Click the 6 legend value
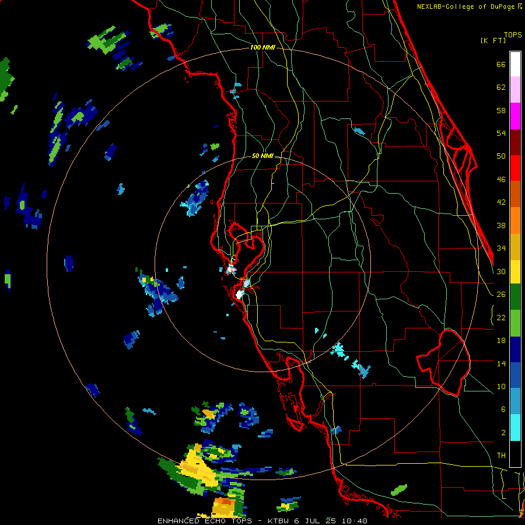This screenshot has width=525, height=525. (x=503, y=409)
